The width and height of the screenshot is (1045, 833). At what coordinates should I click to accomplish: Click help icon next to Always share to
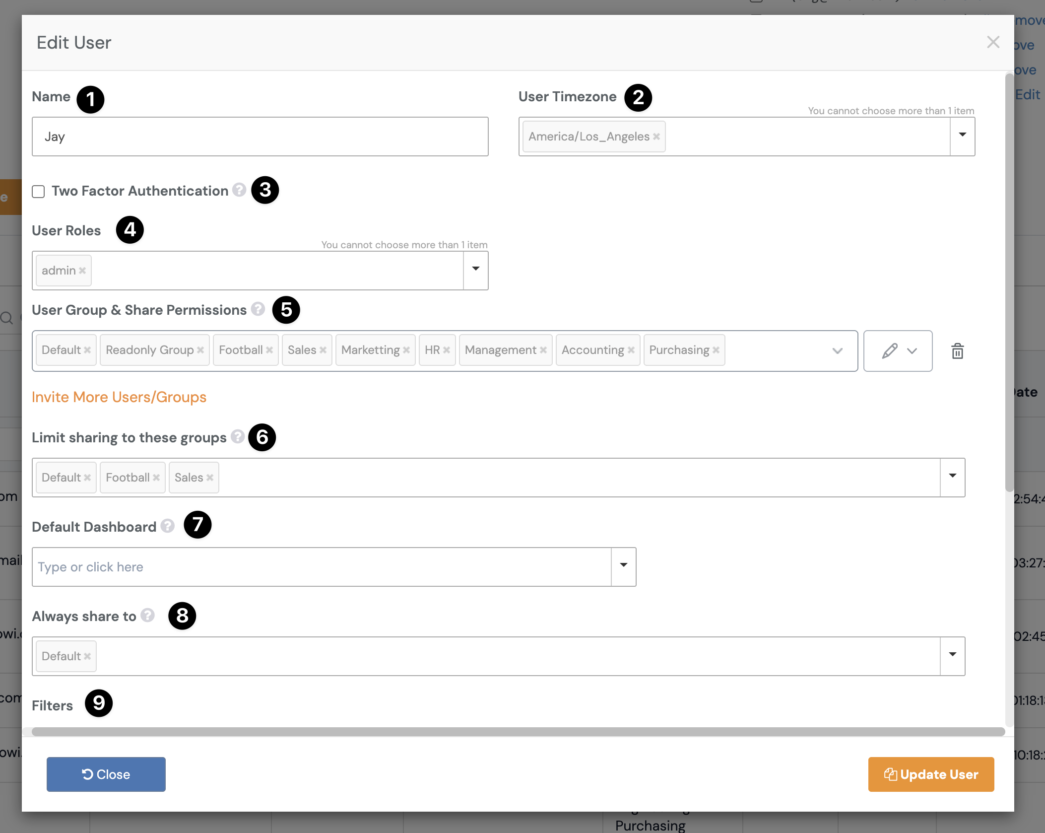[x=147, y=615]
